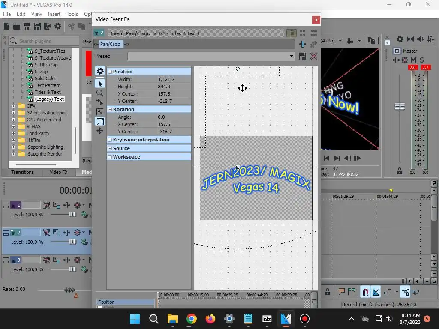Cut selection with the scissors toolbar icon
Image resolution: width=439 pixels, height=329 pixels.
point(72,26)
